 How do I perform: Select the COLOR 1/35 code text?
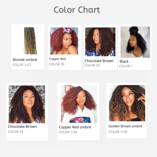coord(68,132)
